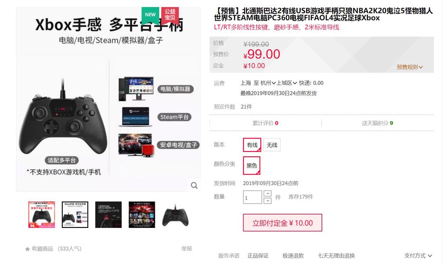Select the 有线 version option

pyautogui.click(x=252, y=145)
